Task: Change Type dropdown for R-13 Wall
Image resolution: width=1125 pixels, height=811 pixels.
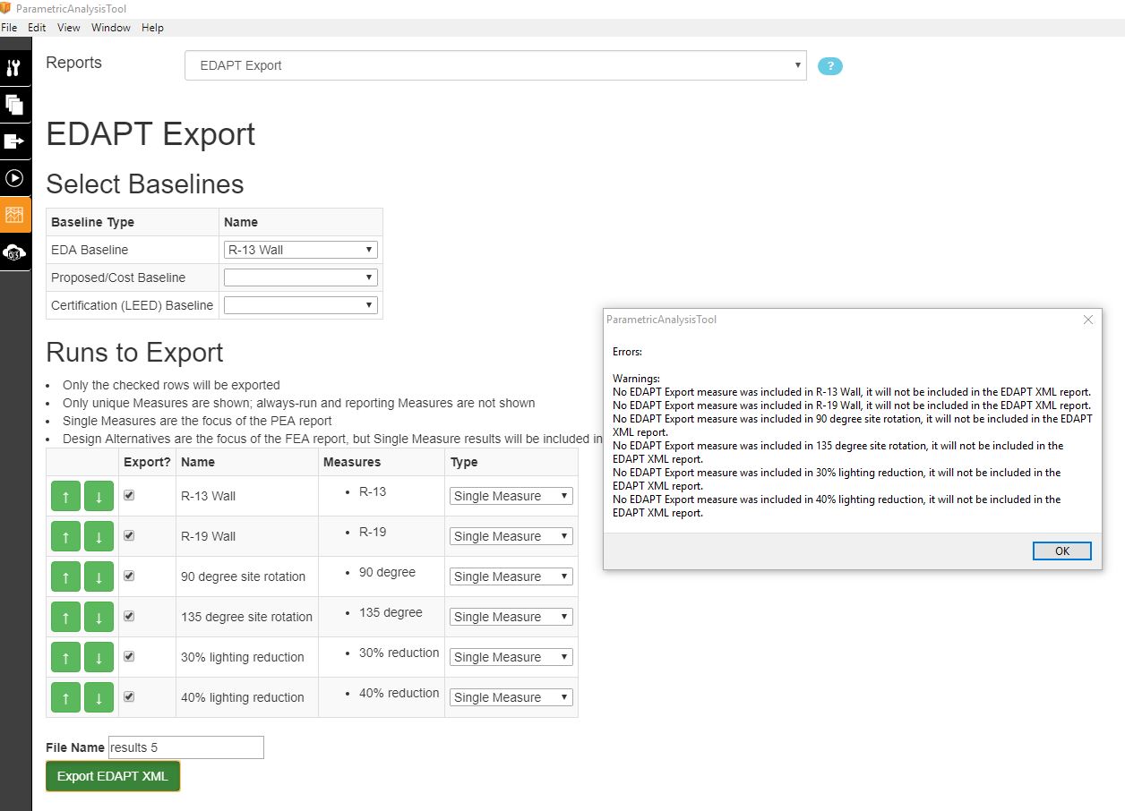Action: point(511,496)
